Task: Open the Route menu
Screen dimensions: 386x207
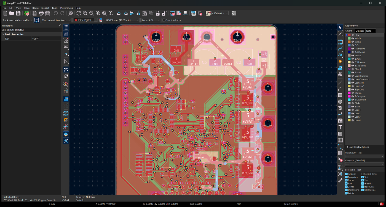Action: tap(35, 8)
